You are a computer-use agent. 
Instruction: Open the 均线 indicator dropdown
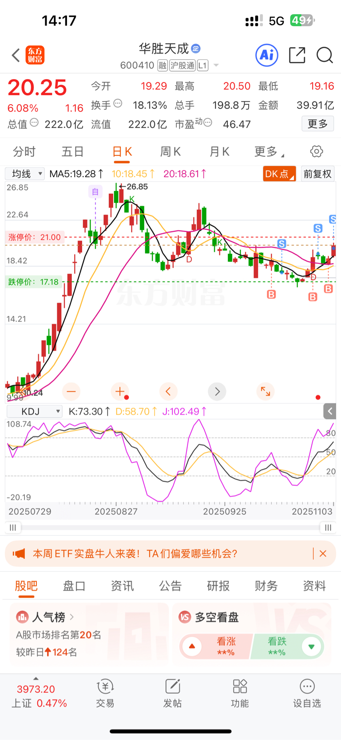pos(25,174)
